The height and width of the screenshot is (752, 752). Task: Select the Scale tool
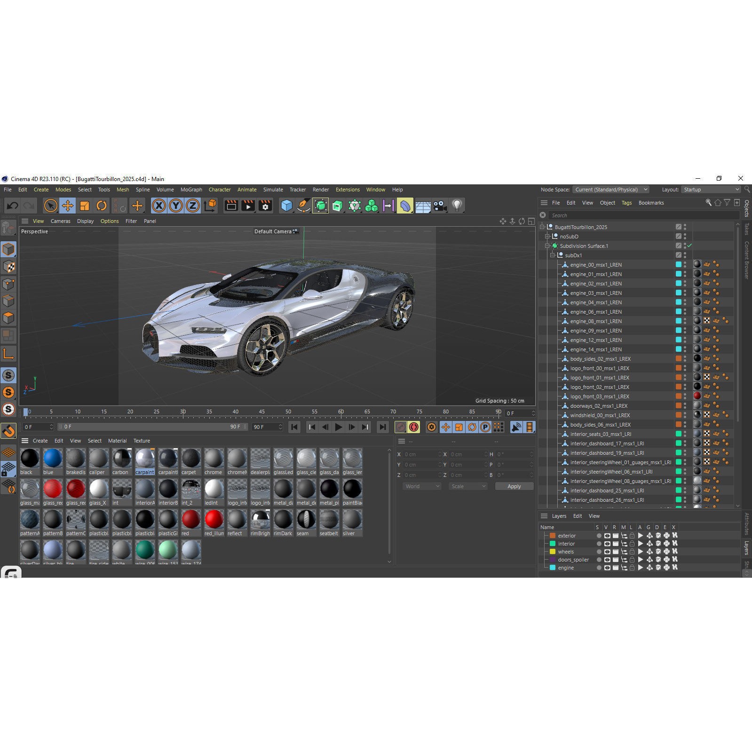[x=85, y=206]
